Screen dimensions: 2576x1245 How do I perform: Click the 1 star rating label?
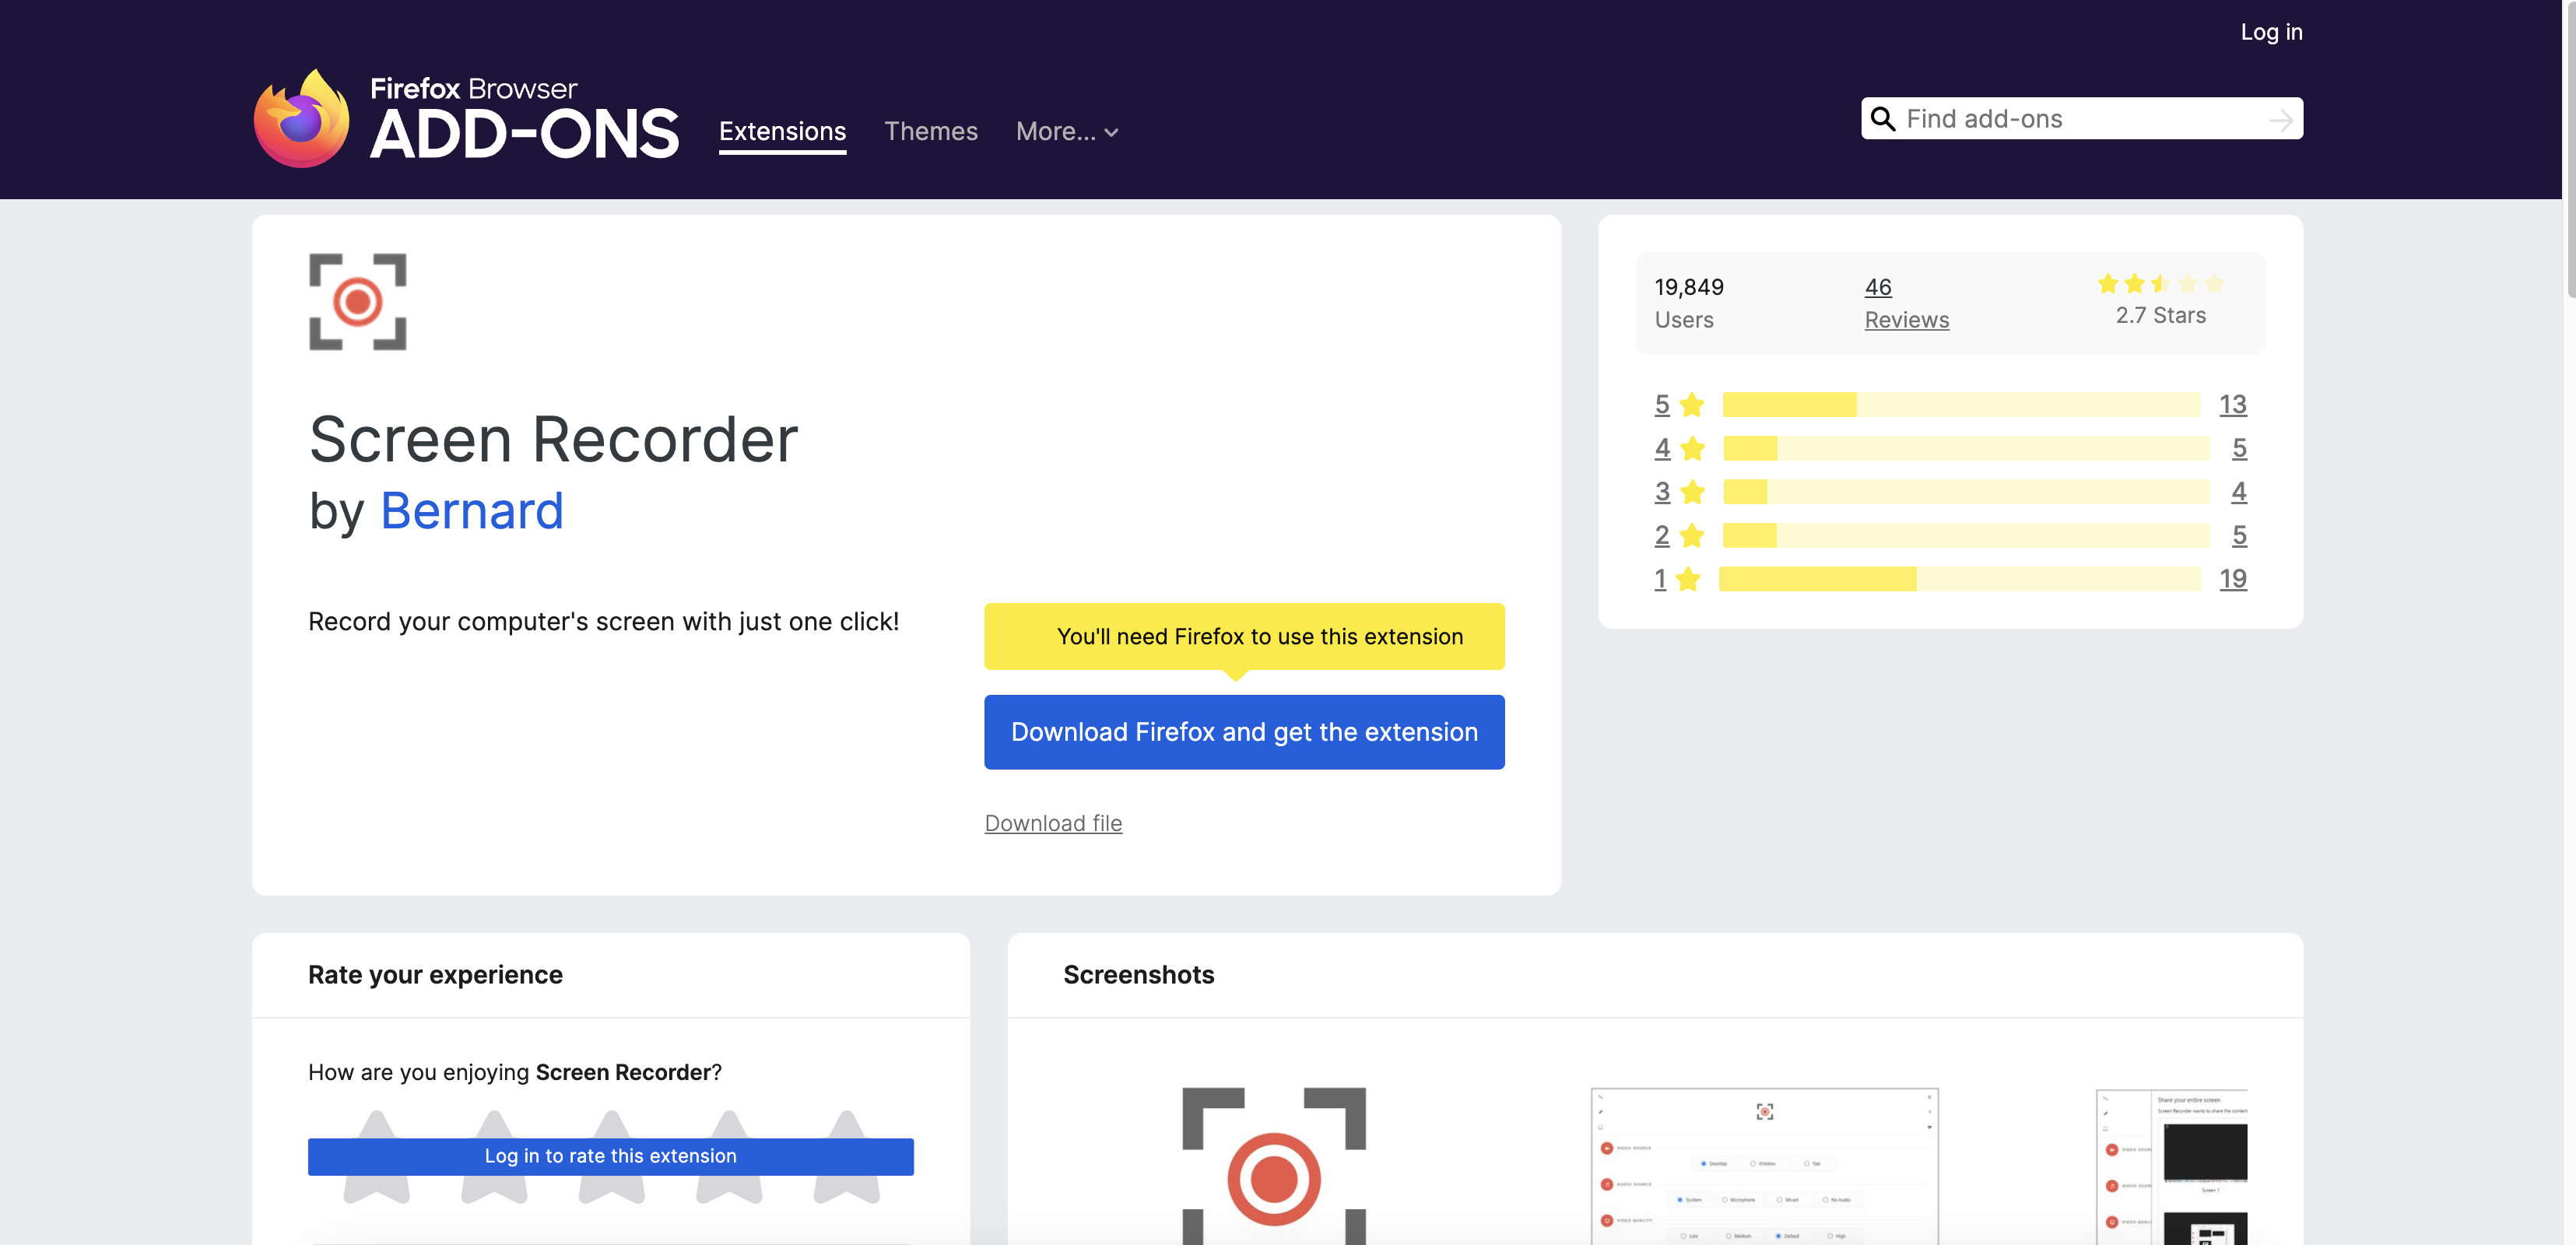[x=1660, y=579]
